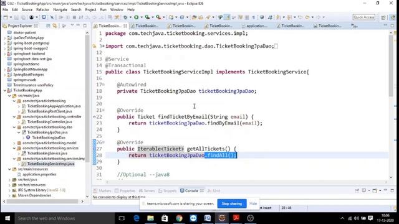This screenshot has width=399, height=224.
Task: Minimize the Project Explorer panel
Action: pos(79,26)
